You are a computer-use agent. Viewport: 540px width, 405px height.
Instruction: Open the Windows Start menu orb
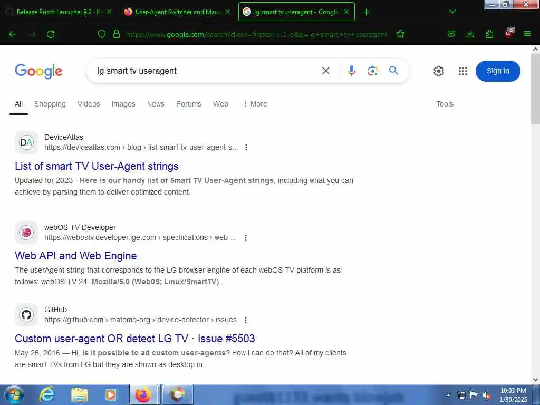pyautogui.click(x=14, y=394)
